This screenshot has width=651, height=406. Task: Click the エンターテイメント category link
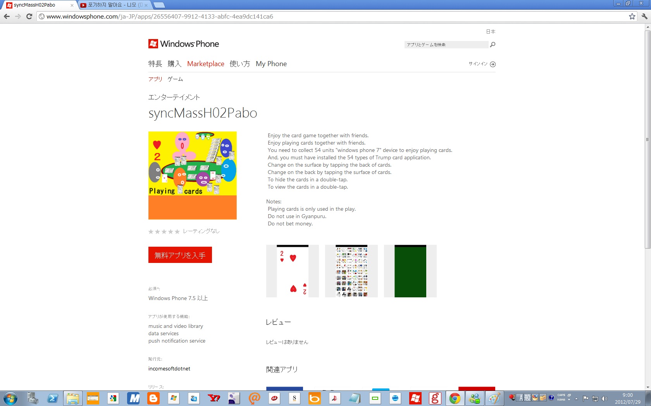(174, 97)
